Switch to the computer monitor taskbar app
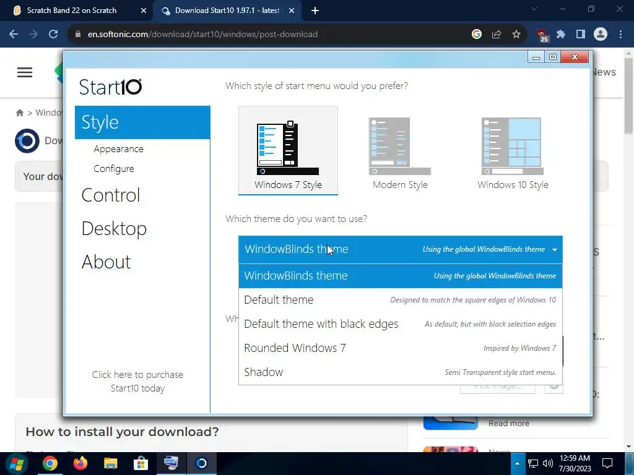The image size is (634, 475). click(171, 464)
